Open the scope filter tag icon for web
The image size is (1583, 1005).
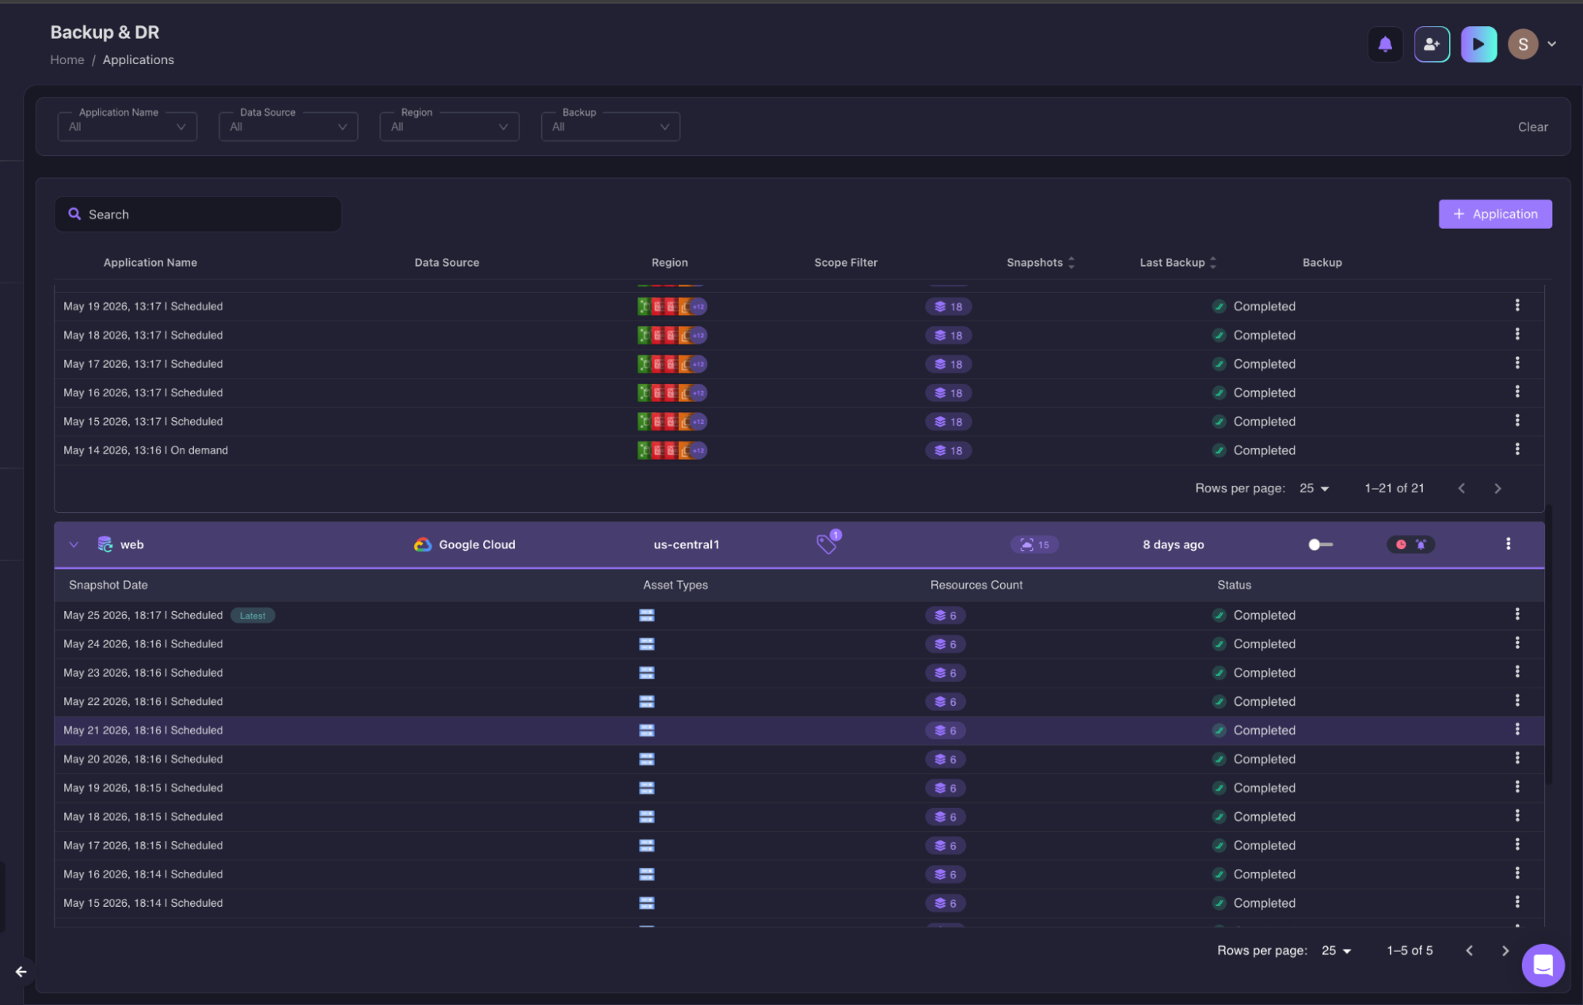[x=828, y=542]
